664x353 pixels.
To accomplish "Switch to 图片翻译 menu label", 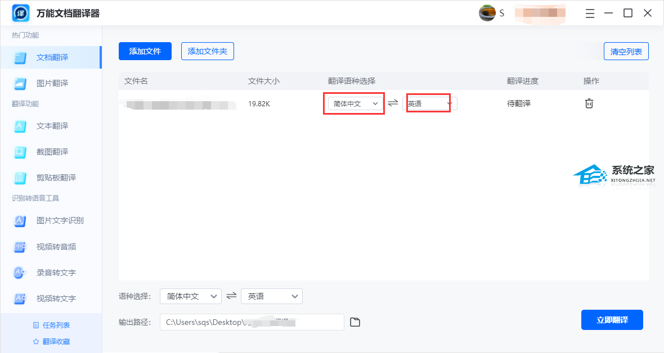I will [52, 83].
